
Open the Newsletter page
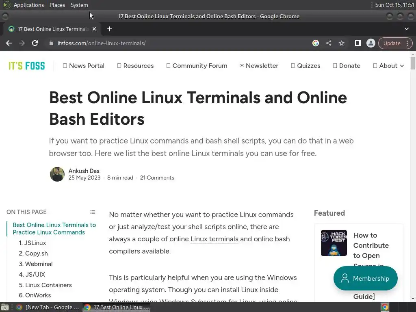click(259, 65)
